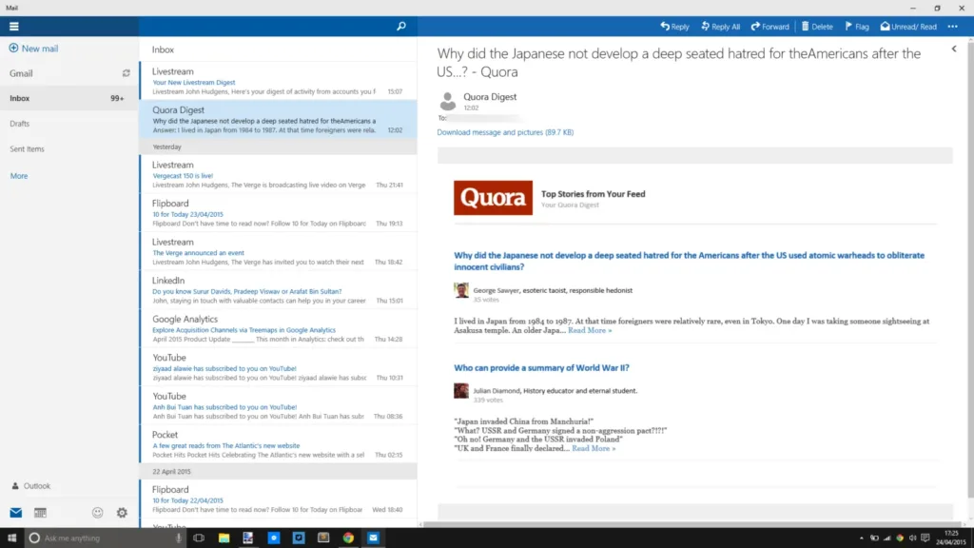This screenshot has width=974, height=548.
Task: Choose Reply All in the toolbar
Action: click(721, 26)
